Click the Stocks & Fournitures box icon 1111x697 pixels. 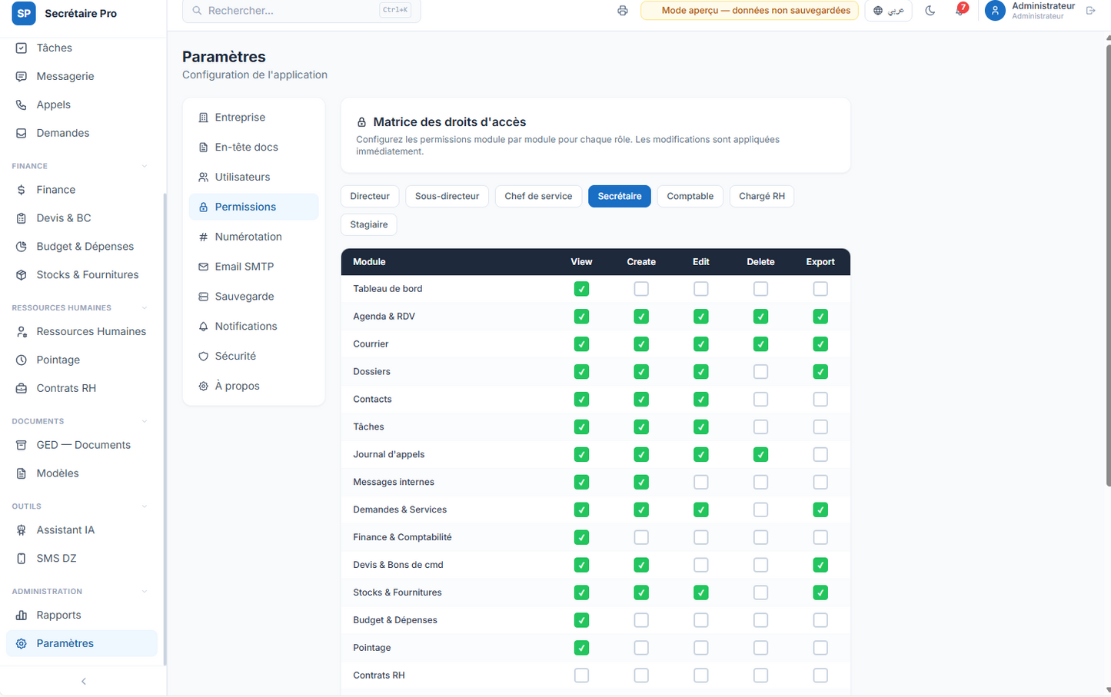(22, 275)
